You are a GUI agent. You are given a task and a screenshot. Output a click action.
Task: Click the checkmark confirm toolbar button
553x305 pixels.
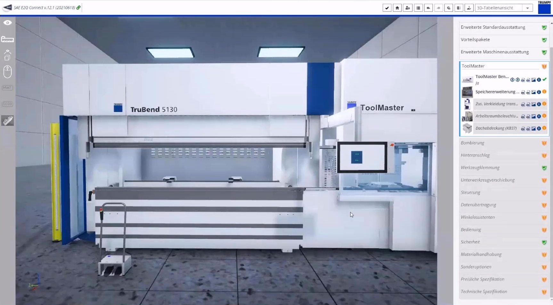pyautogui.click(x=387, y=8)
